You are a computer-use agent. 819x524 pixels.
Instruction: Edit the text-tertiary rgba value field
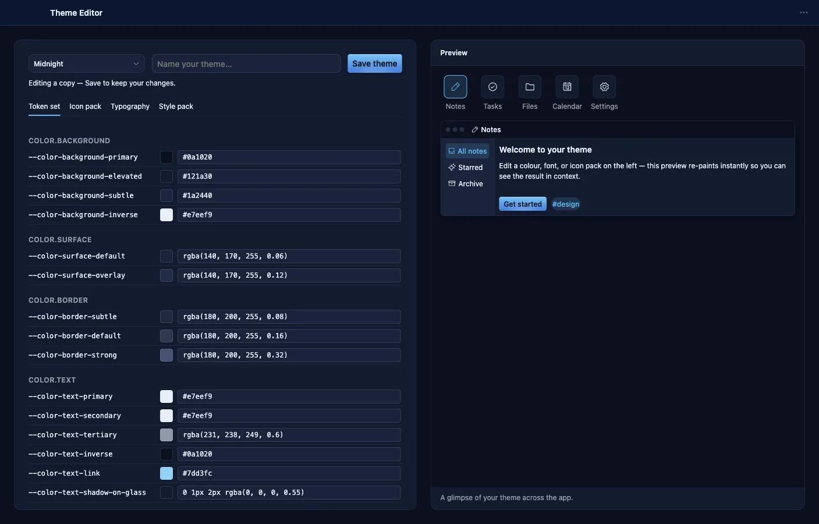289,435
